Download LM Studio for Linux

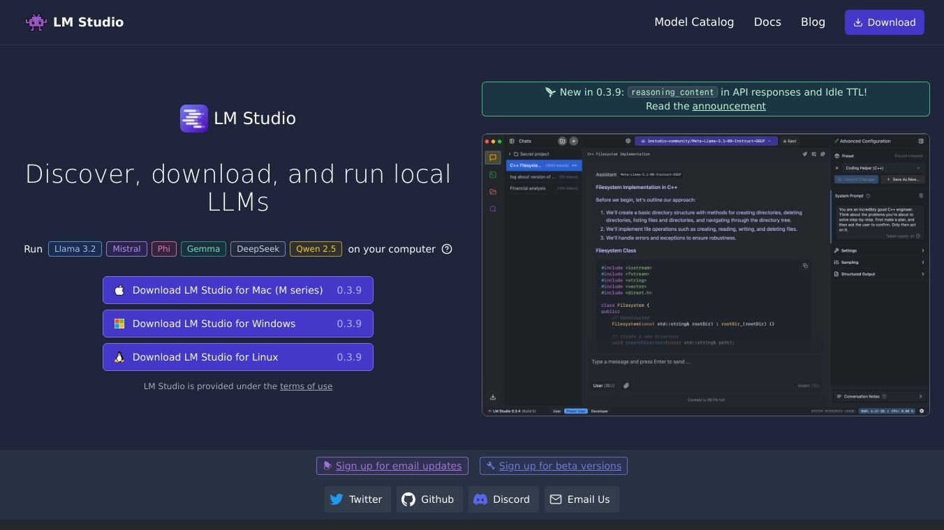[x=237, y=357]
